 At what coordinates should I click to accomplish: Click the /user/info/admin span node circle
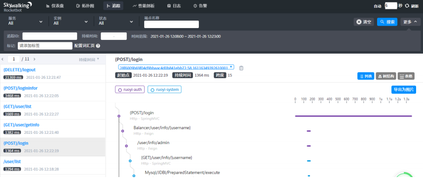(x=126, y=146)
